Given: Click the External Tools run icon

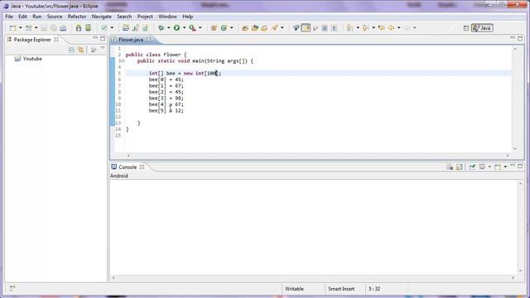Looking at the screenshot, I should tap(192, 28).
